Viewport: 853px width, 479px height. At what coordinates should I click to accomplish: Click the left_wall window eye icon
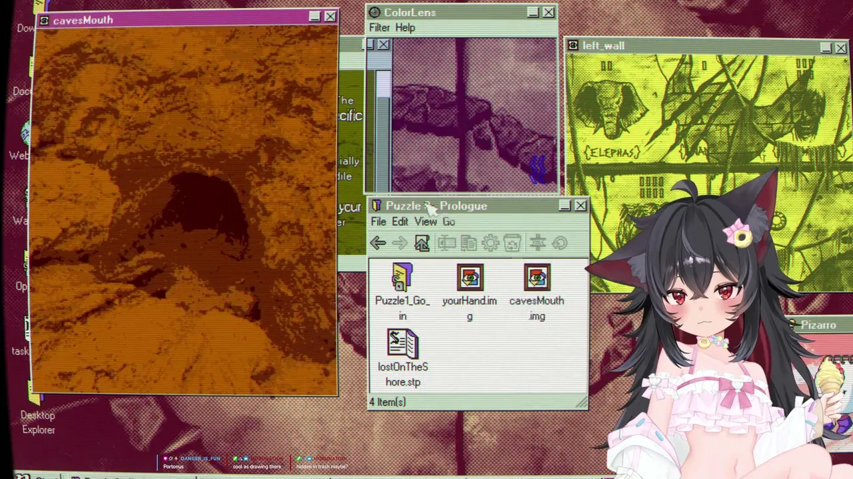[x=573, y=46]
